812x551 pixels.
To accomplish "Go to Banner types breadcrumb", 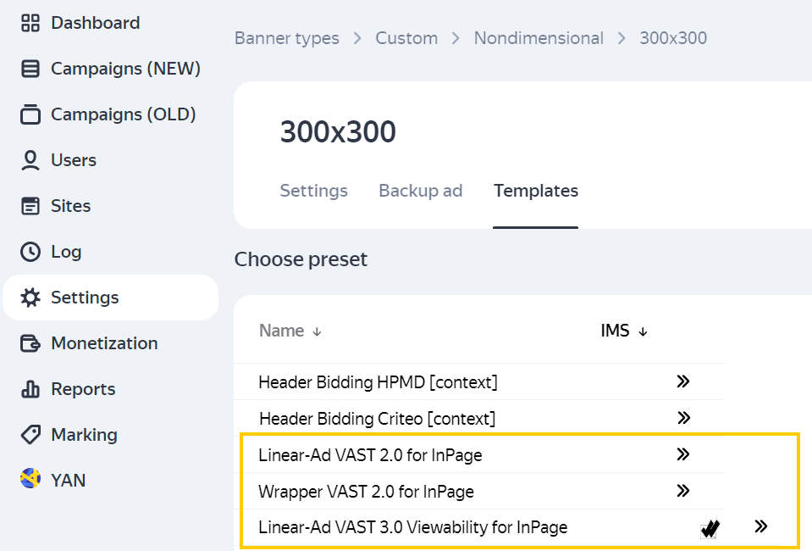I will (x=286, y=38).
